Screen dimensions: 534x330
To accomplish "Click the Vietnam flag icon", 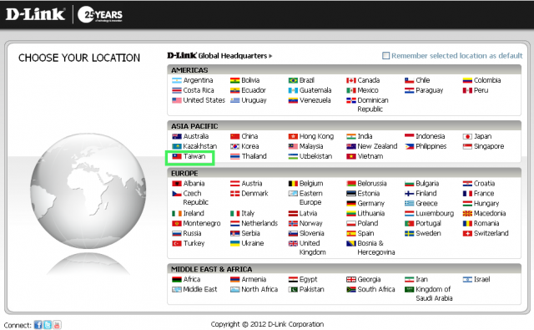I will [351, 157].
